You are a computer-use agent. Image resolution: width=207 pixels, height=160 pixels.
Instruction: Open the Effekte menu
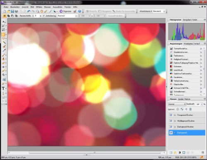tap(39, 7)
